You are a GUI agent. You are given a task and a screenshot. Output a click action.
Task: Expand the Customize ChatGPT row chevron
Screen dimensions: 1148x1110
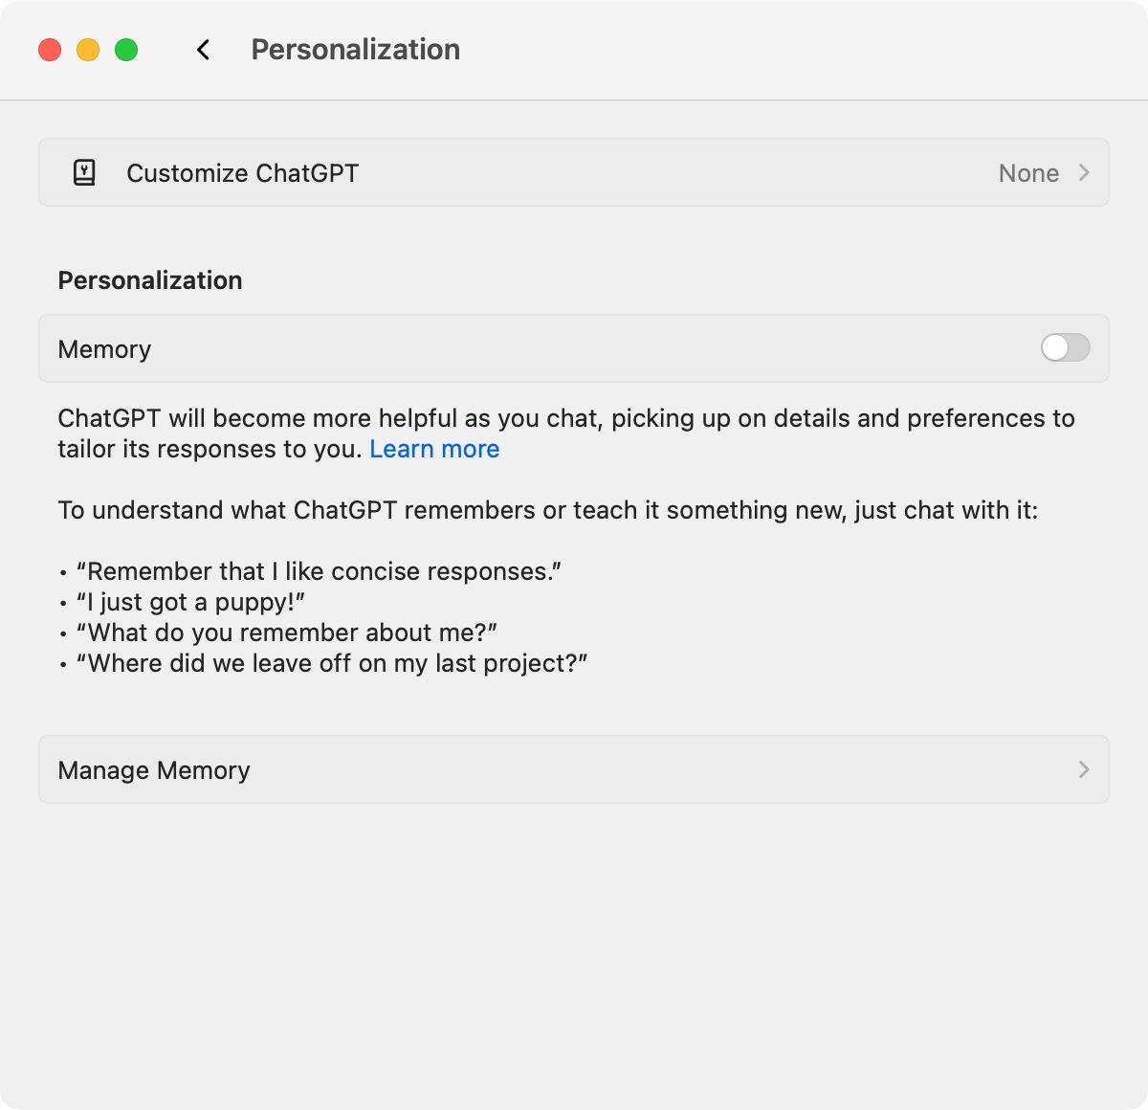(1084, 172)
